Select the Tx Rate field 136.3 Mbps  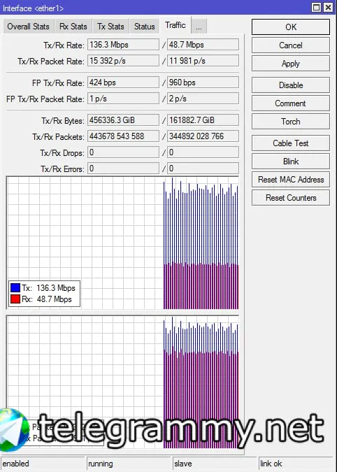[x=123, y=45]
